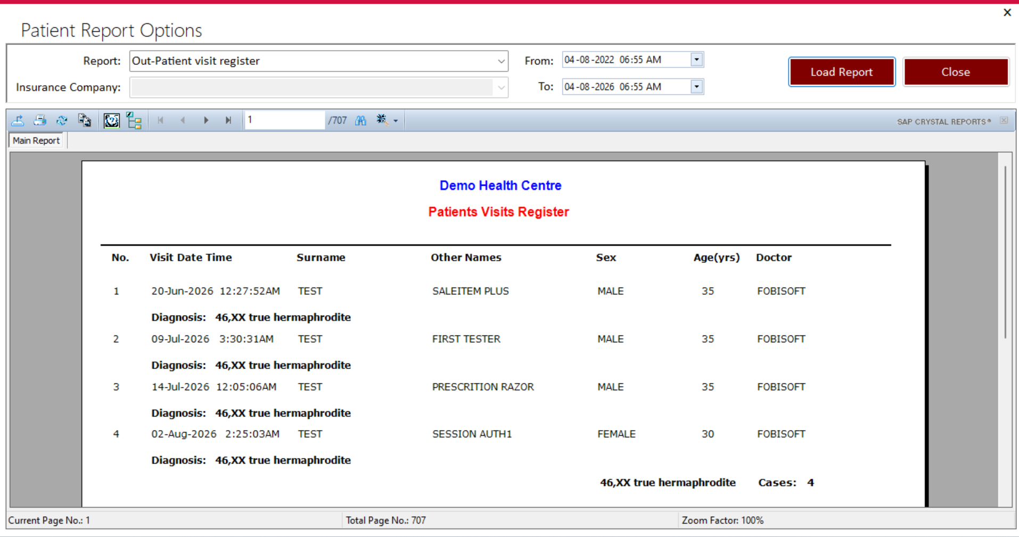This screenshot has width=1019, height=537.
Task: Click the Export Report toolbar icon
Action: (18, 120)
